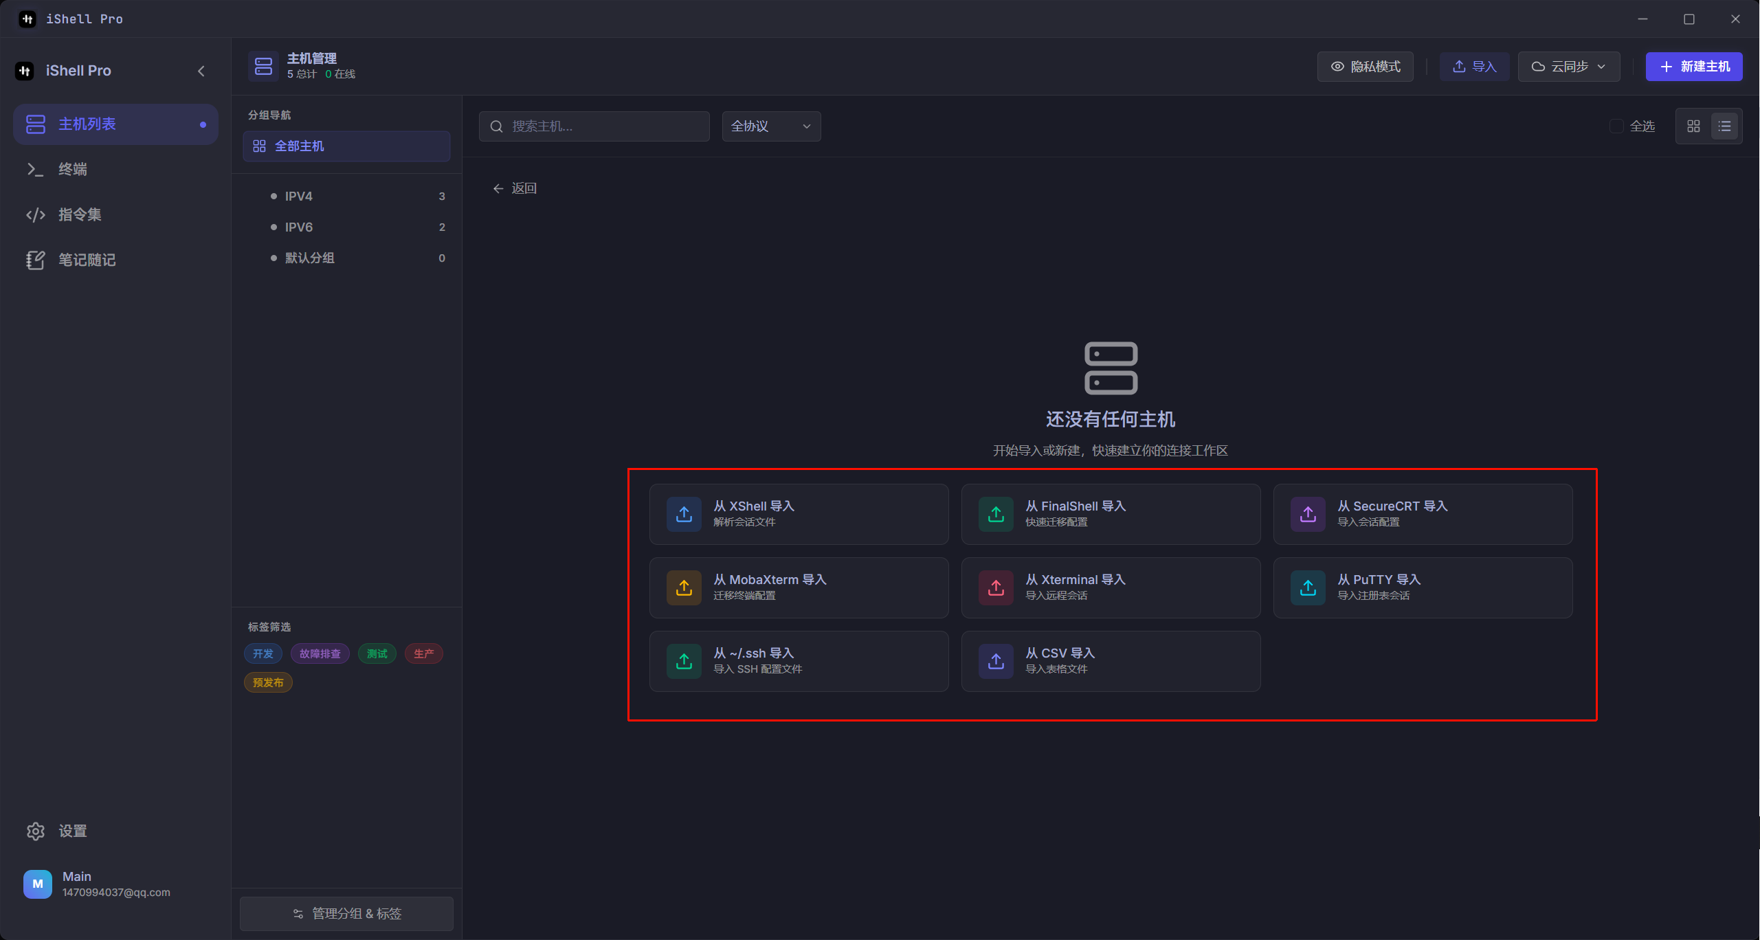Click the search magnifier icon
The image size is (1760, 940).
496,126
